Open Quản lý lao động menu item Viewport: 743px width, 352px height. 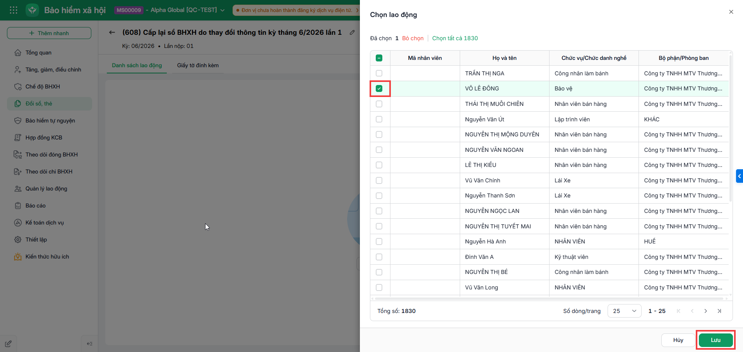[x=50, y=189]
